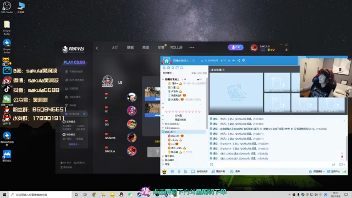The height and width of the screenshot is (198, 352).
Task: Click the question mark random map tile
Action: tap(154, 152)
